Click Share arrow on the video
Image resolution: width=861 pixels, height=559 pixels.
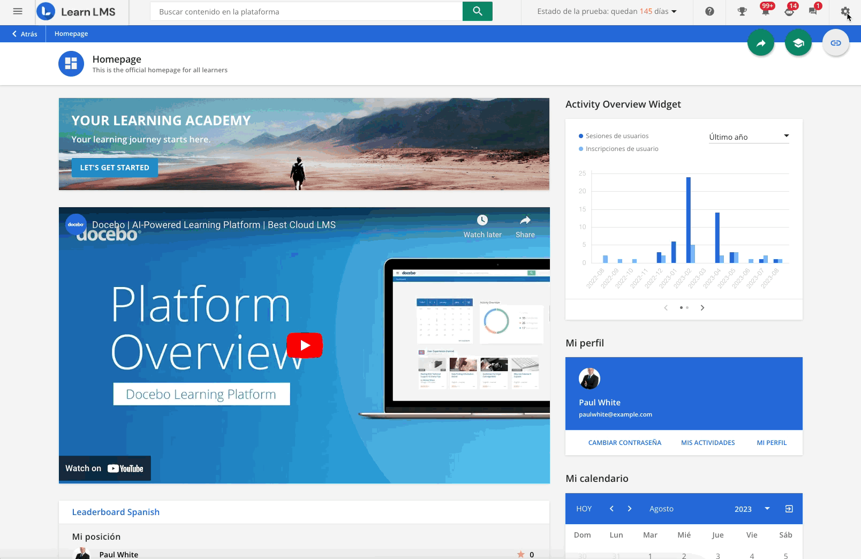[x=525, y=220]
